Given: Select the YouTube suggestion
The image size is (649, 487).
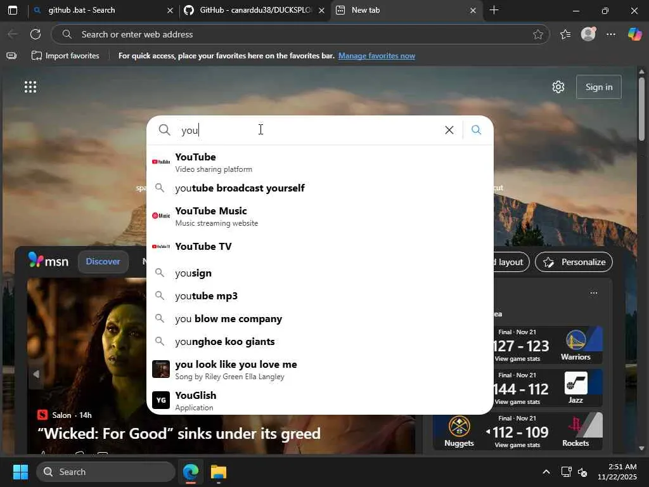Looking at the screenshot, I should [320, 162].
